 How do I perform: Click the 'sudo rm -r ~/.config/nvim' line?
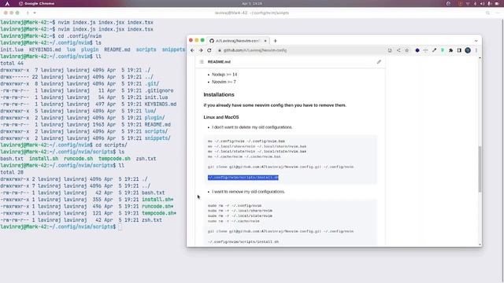235,206
